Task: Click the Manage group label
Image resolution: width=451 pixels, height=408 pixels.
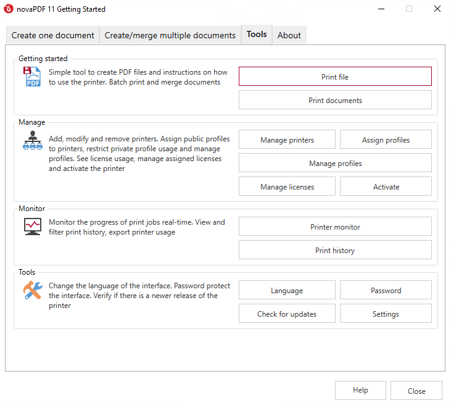Action: 31,122
